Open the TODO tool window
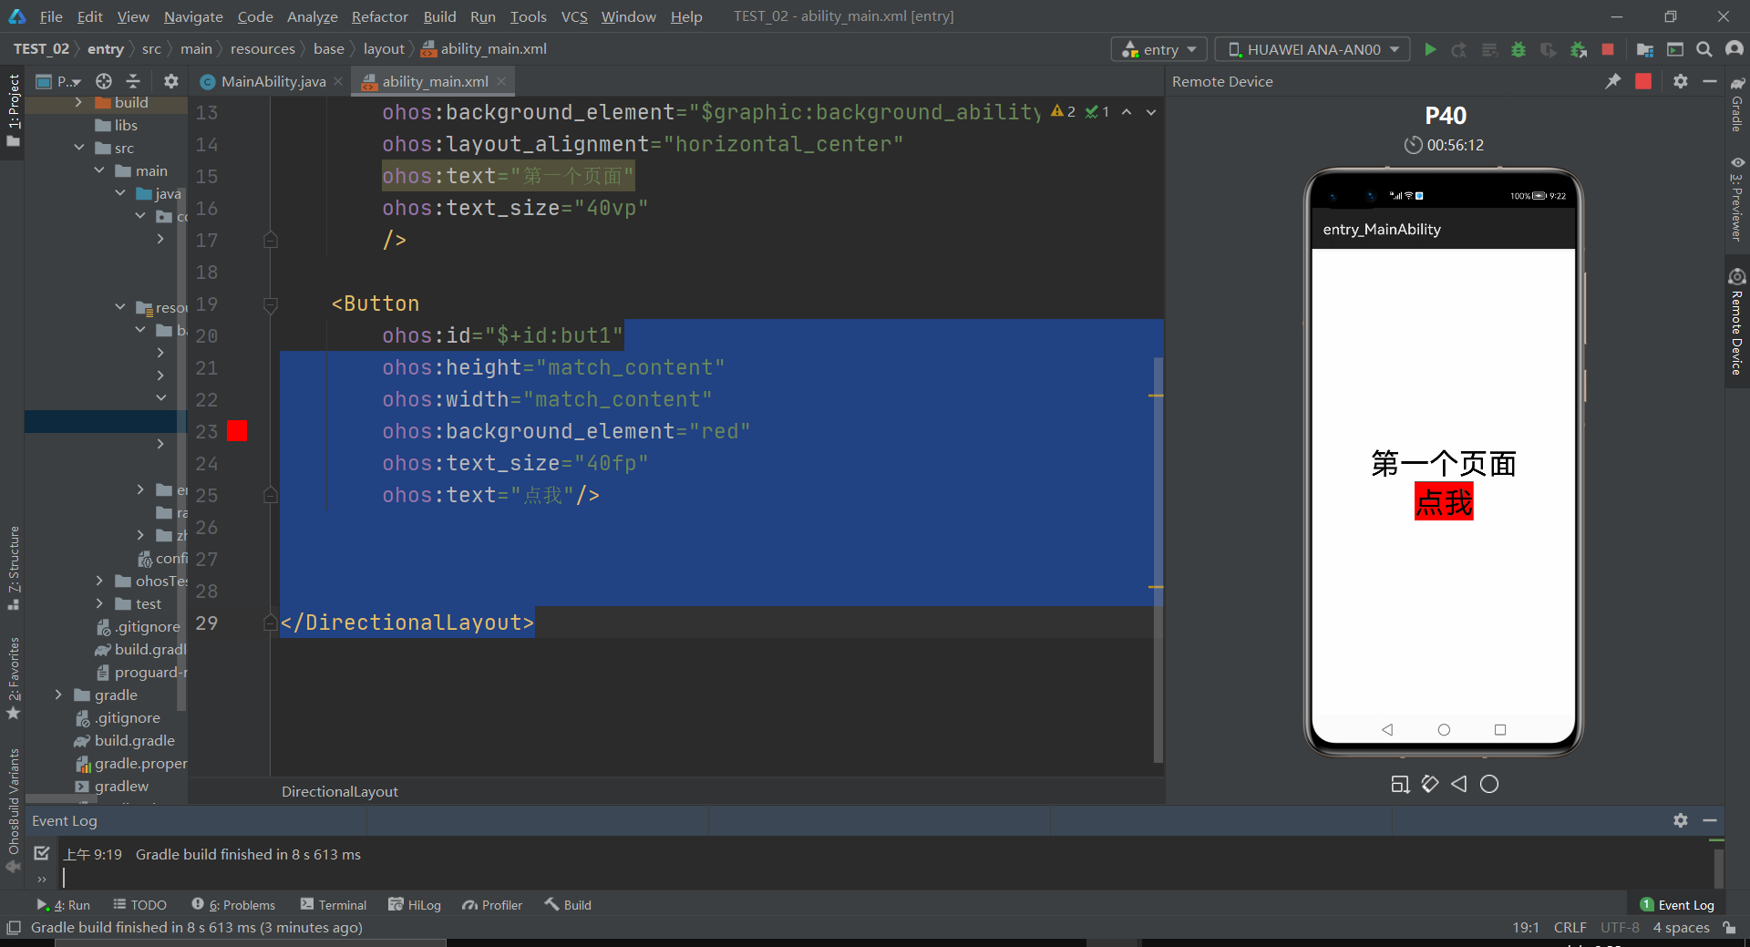The height and width of the screenshot is (947, 1750). point(139,904)
